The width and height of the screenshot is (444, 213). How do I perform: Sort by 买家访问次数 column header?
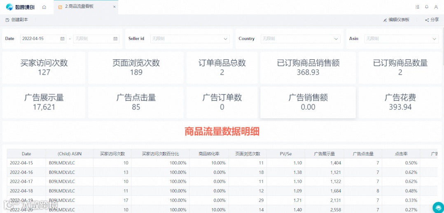pyautogui.click(x=112, y=154)
